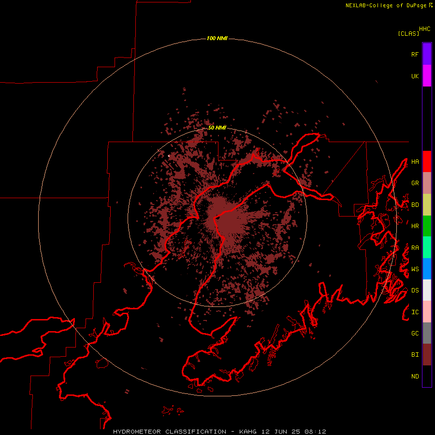Image resolution: width=435 pixels, height=435 pixels.
Task: Select the DS legend label
Action: [x=415, y=290]
